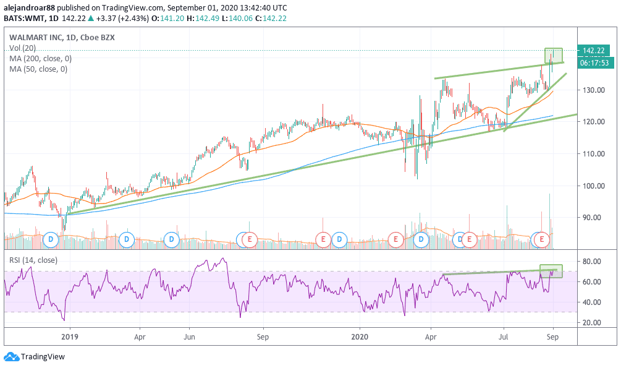Viewport: 621px width, 368px height.
Task: Click the 2020 label on the time axis
Action: (x=360, y=337)
